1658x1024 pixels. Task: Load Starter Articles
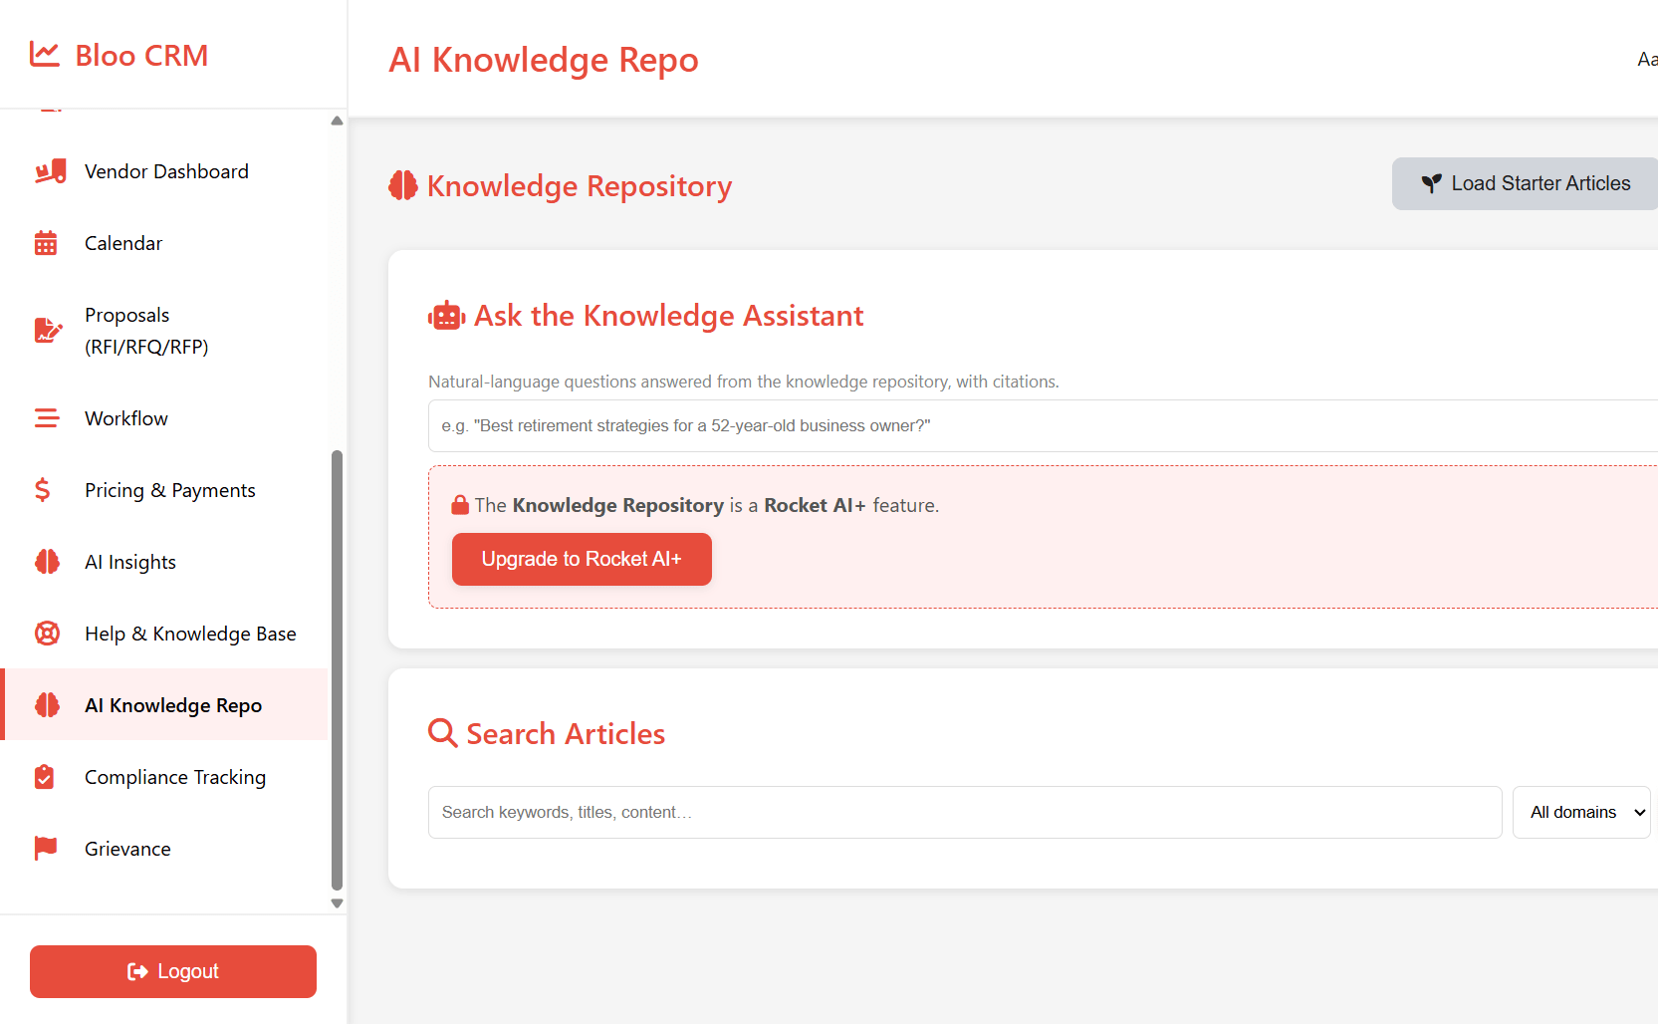click(1525, 183)
